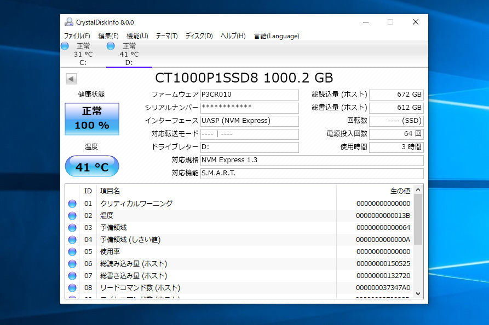Select the D: drive tab at 41 °C
Image resolution: width=489 pixels, height=325 pixels.
(x=129, y=54)
